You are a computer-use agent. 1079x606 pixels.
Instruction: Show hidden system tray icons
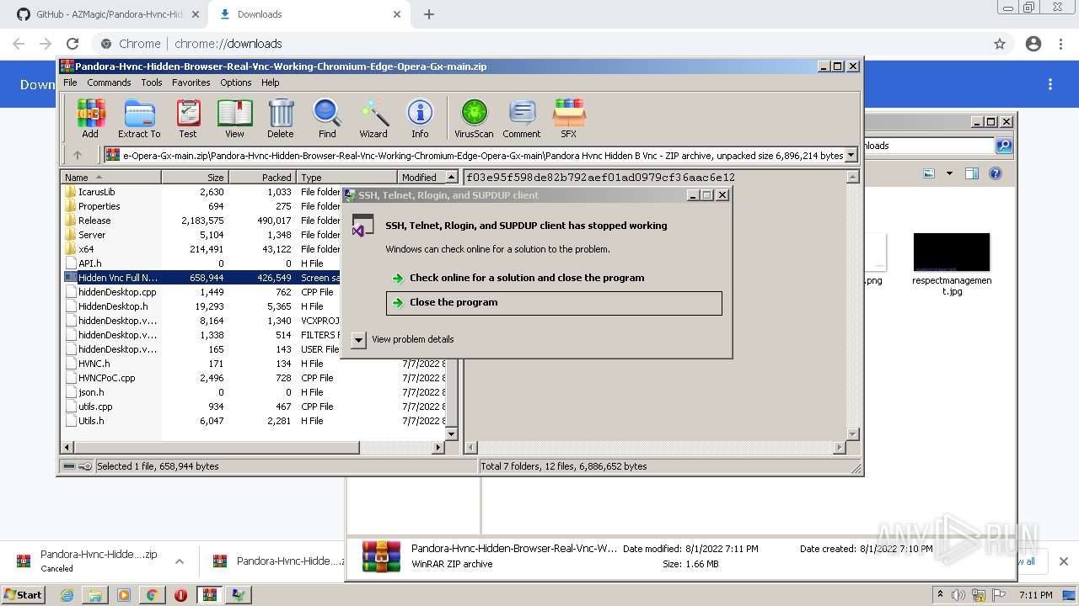pos(940,595)
